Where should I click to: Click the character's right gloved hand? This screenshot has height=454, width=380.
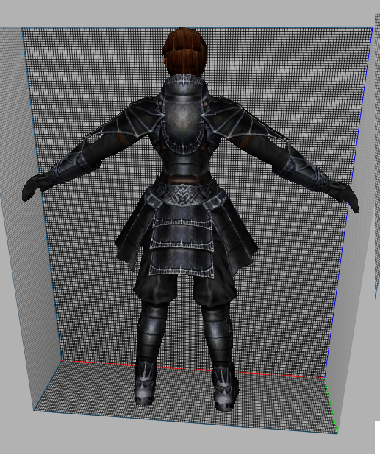pyautogui.click(x=344, y=194)
